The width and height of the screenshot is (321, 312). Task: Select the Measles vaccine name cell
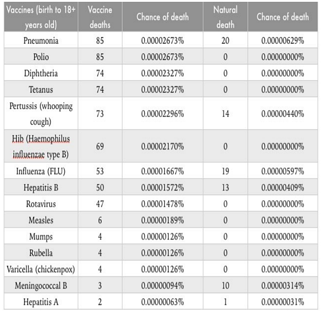coord(41,220)
